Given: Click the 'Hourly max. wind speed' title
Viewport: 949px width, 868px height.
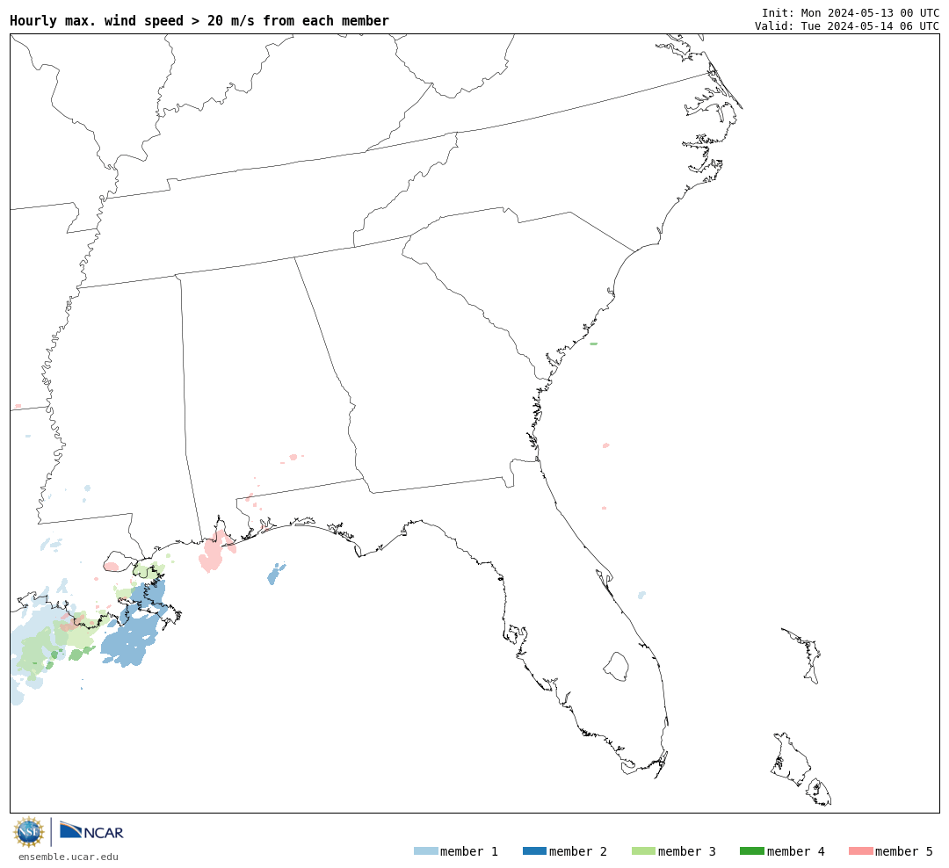Looking at the screenshot, I should 199,20.
